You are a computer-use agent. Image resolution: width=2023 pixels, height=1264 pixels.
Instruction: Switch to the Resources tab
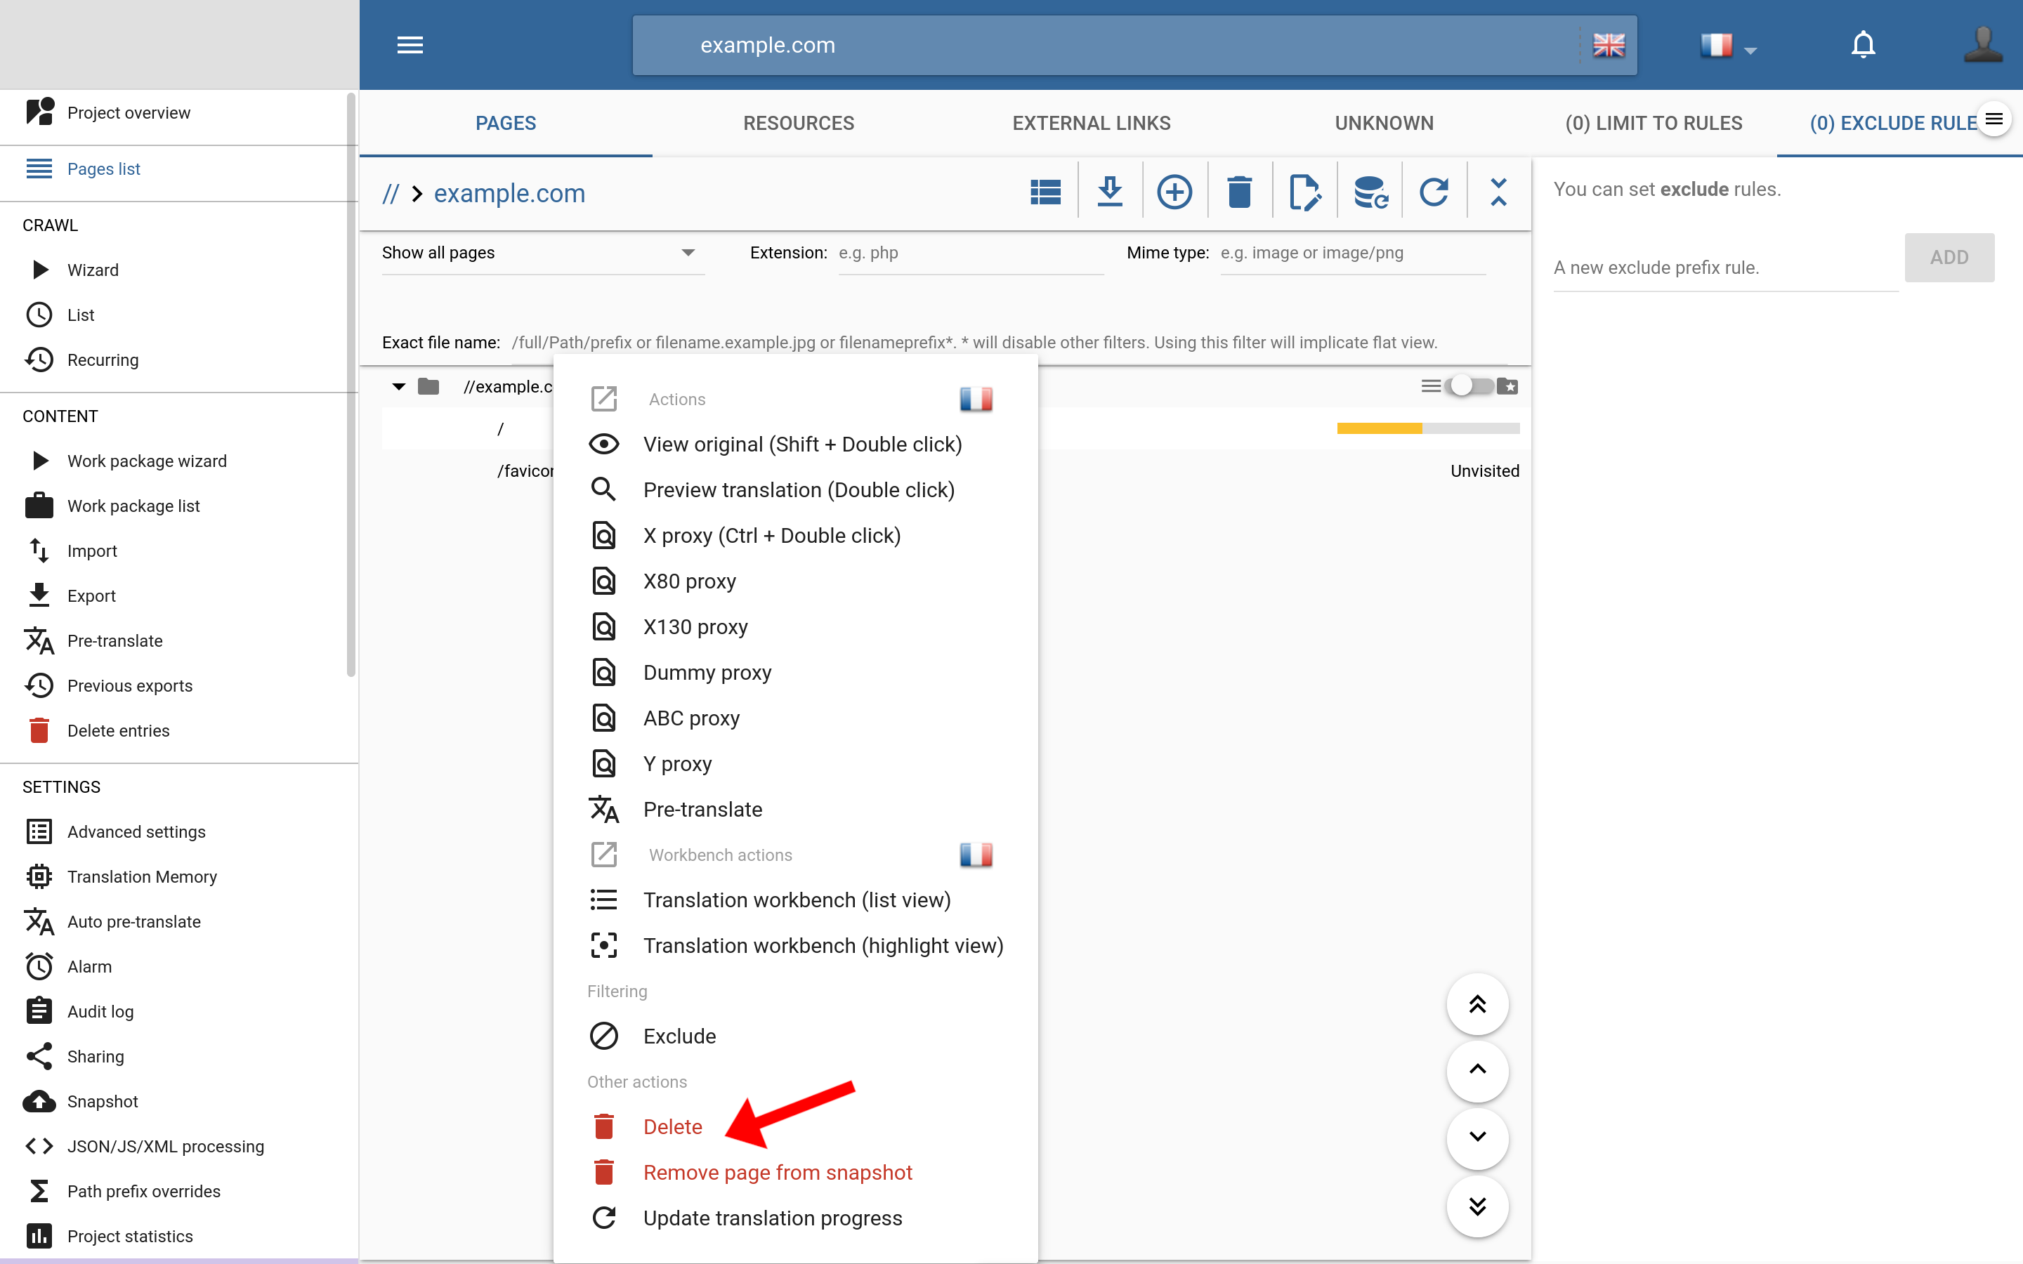click(799, 123)
